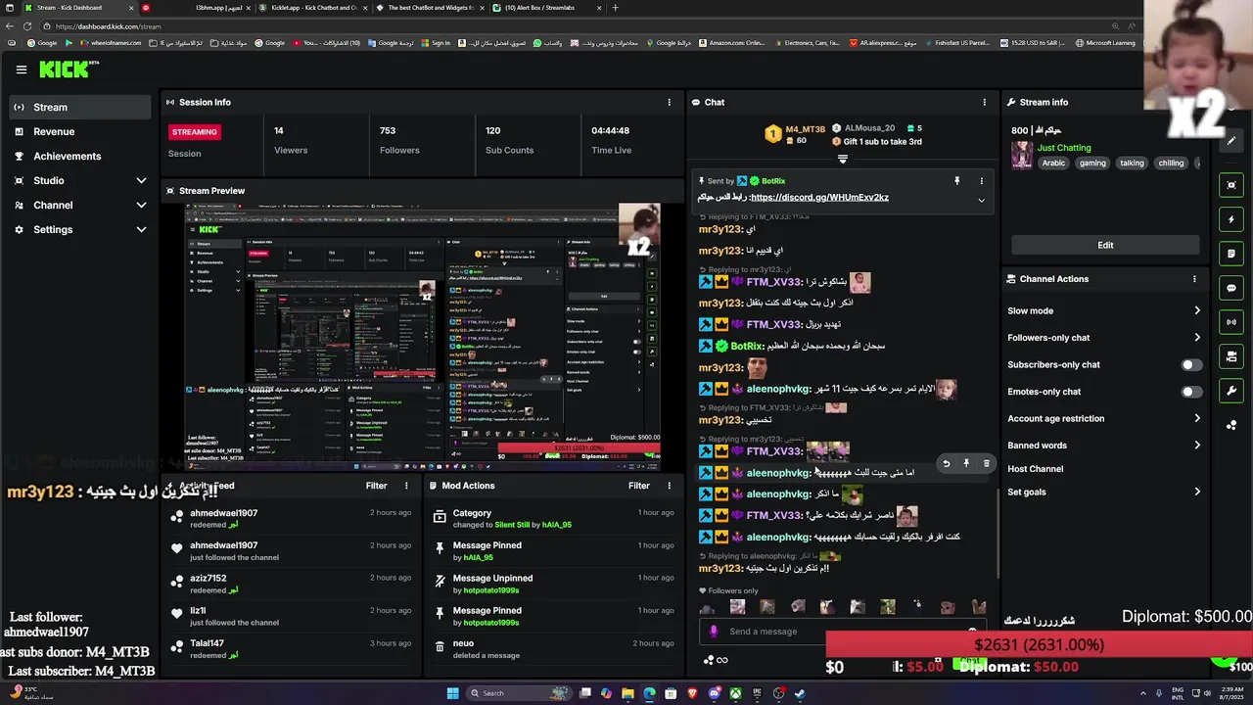Toggle Emotes-only chat switch
This screenshot has width=1253, height=705.
1190,392
